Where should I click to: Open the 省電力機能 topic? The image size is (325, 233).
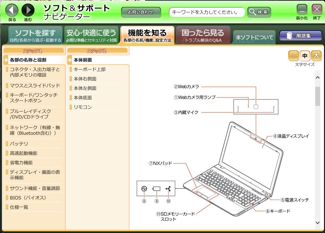(x=34, y=163)
